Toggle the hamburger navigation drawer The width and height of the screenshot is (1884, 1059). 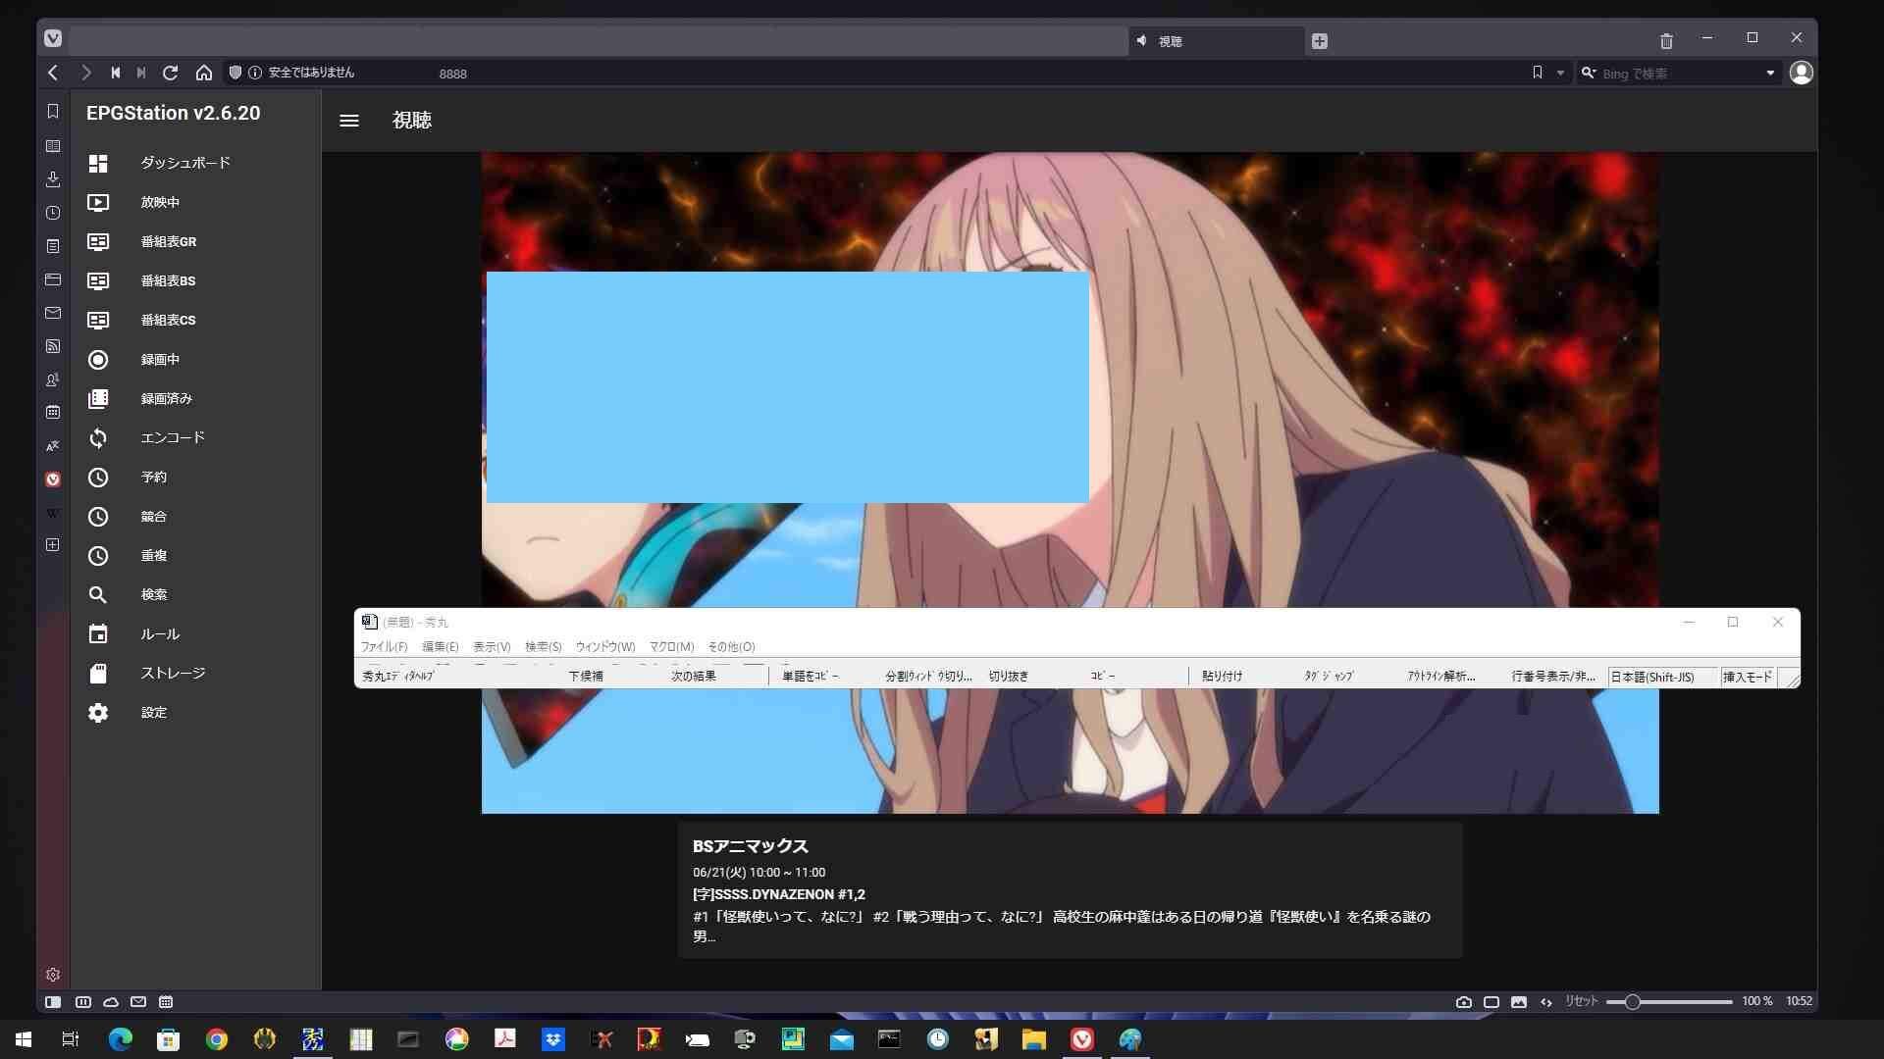point(349,121)
